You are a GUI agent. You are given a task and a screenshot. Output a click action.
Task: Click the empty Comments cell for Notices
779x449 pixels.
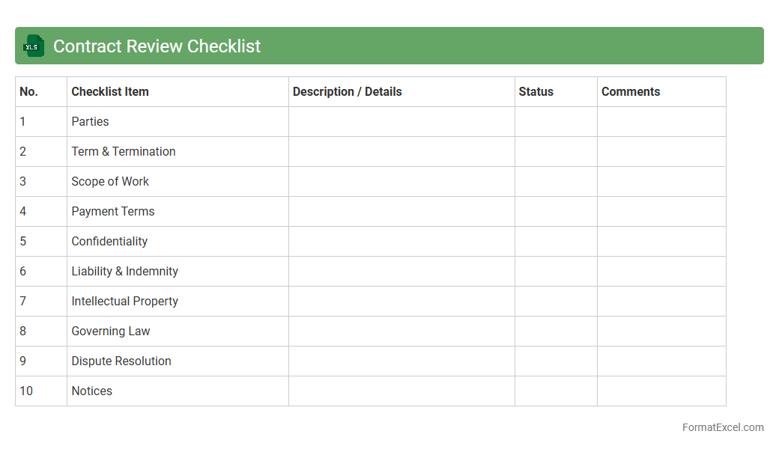point(661,391)
